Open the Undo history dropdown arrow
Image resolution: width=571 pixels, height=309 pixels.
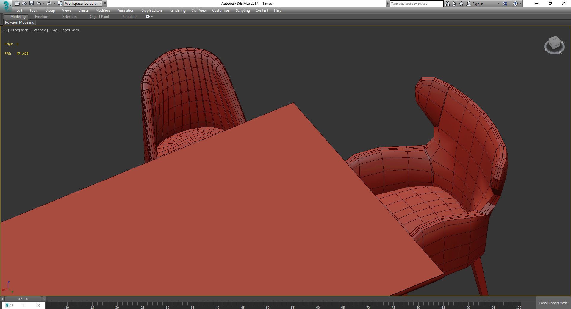tap(44, 4)
